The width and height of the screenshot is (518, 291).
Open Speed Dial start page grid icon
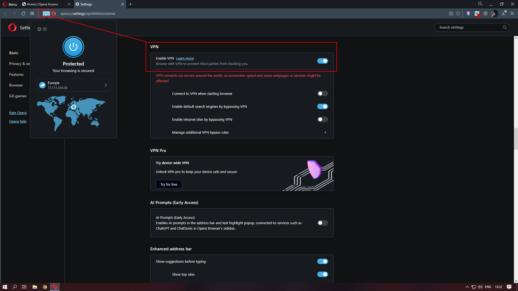click(32, 13)
